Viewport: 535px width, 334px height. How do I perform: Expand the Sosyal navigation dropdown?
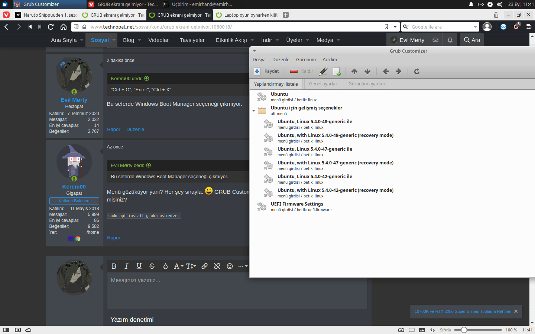click(x=114, y=40)
